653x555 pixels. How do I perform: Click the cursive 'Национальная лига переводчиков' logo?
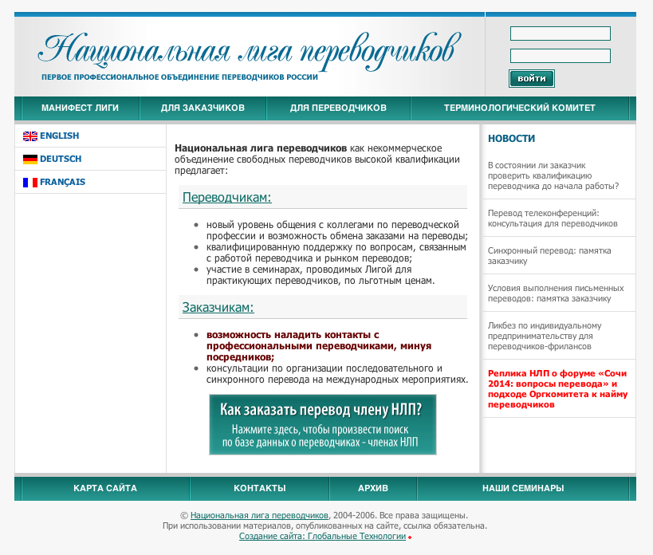(x=250, y=51)
